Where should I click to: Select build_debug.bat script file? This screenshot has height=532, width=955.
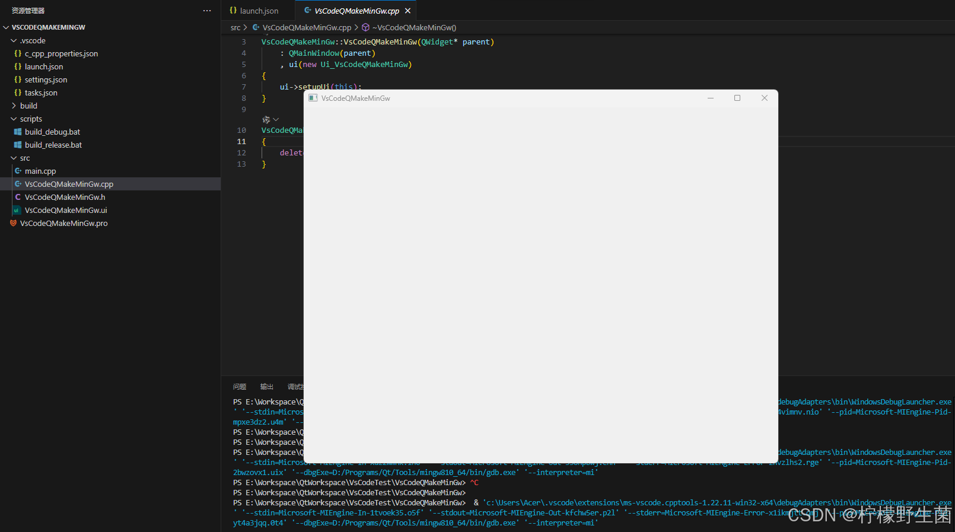pos(52,132)
